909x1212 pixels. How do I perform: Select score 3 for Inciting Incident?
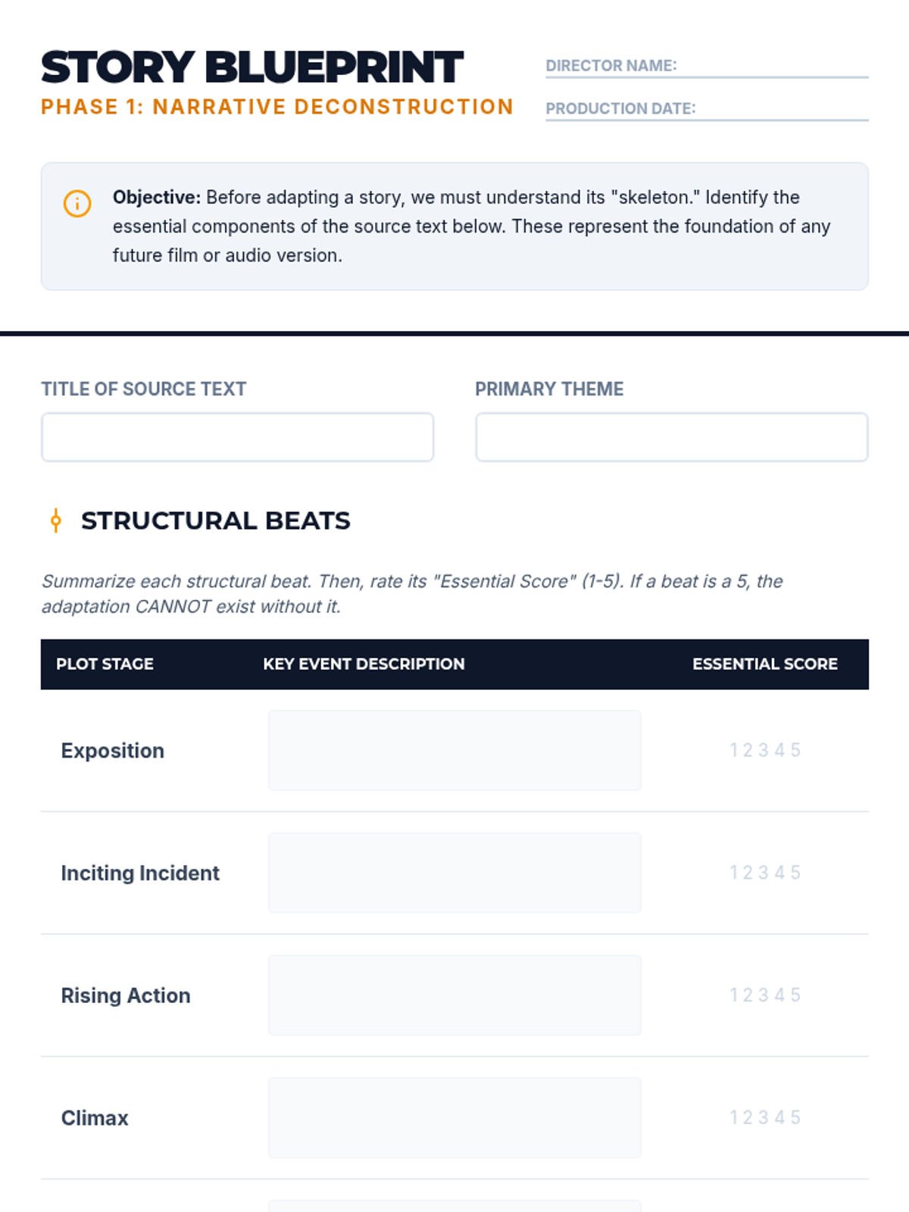(x=764, y=873)
